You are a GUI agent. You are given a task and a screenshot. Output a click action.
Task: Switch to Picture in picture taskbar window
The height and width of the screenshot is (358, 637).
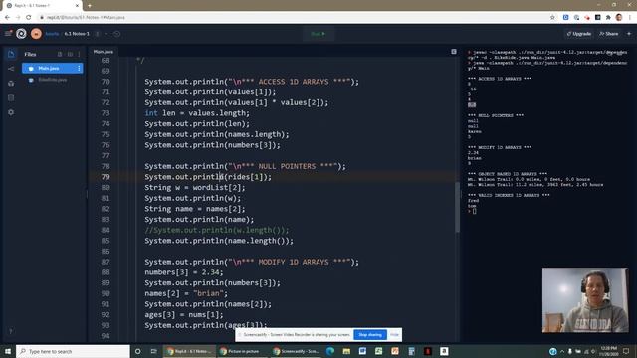click(242, 351)
